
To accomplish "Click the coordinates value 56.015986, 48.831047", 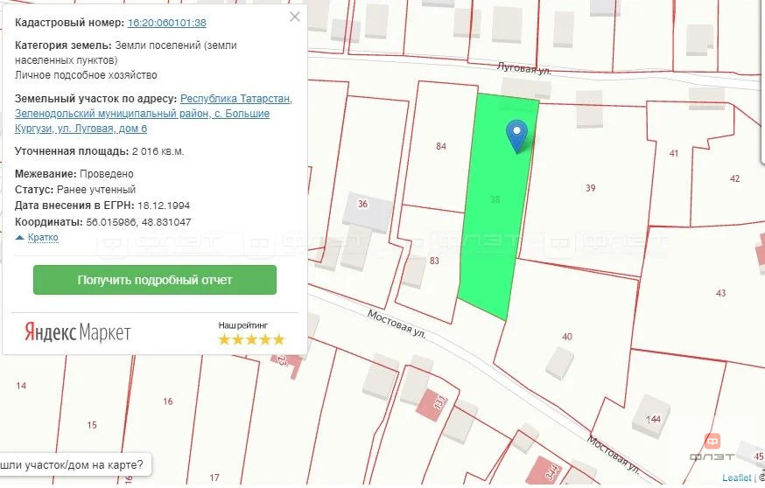I will pyautogui.click(x=138, y=222).
